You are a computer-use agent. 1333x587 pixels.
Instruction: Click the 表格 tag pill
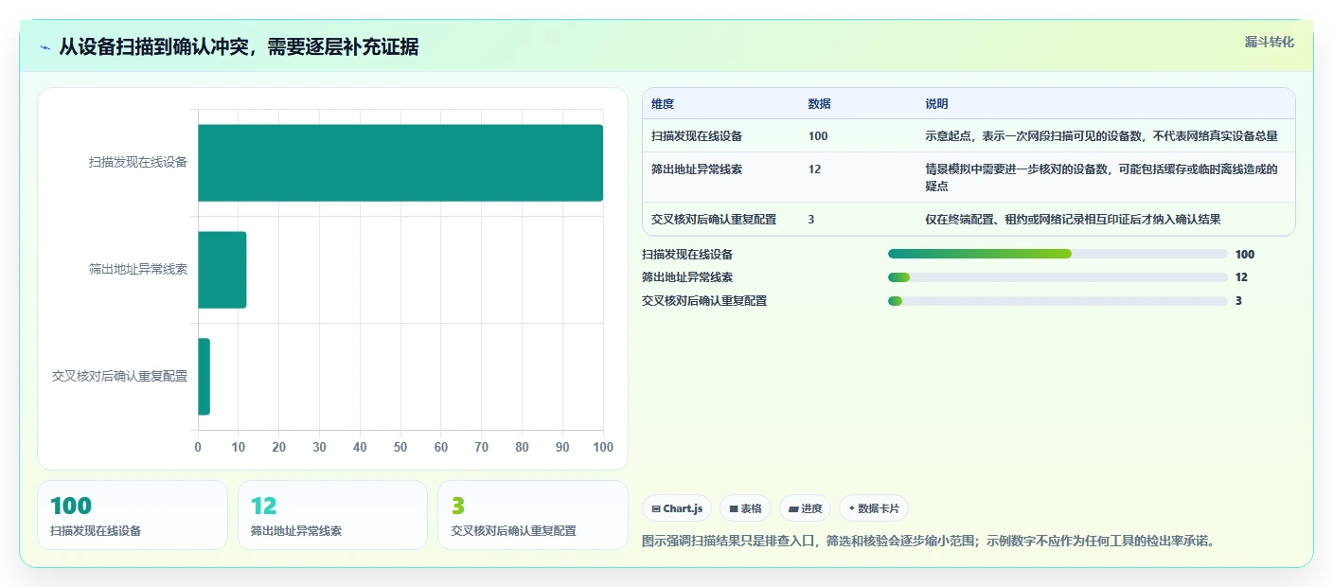point(746,508)
